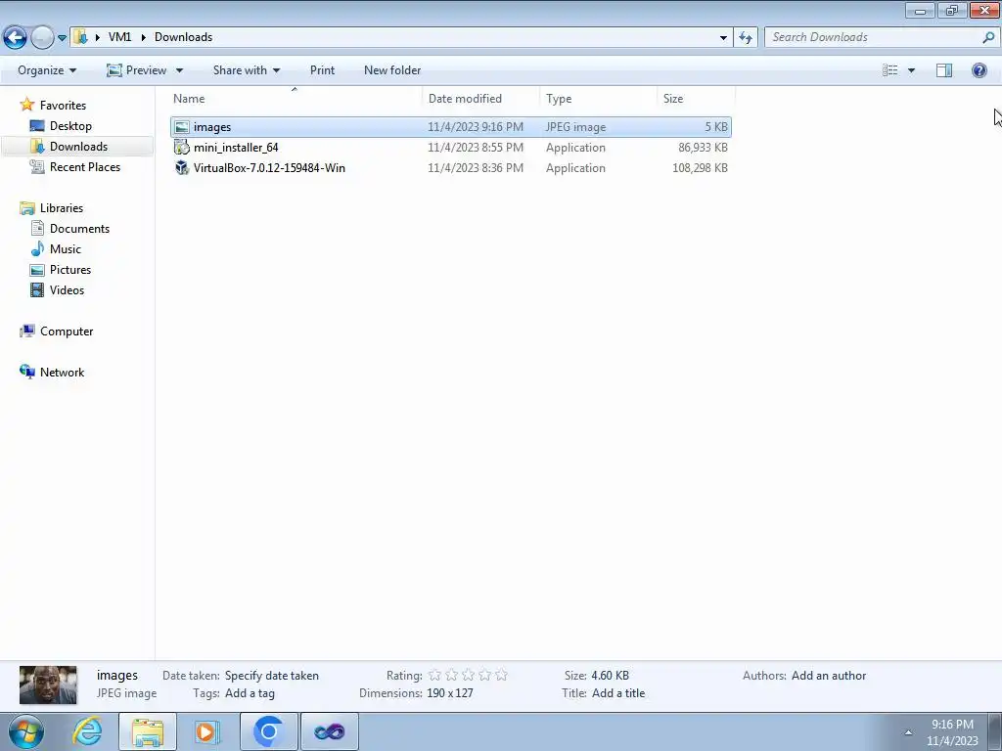Open the Documents library

79,229
